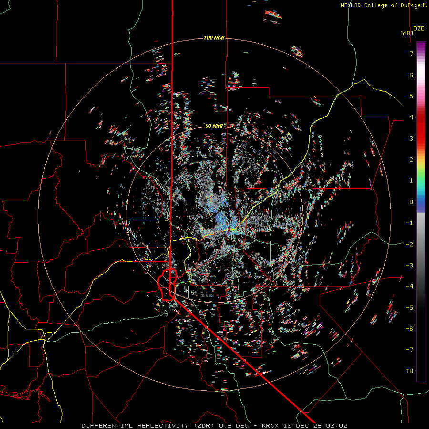Viewport: 429px width, 429px height.
Task: Click the -6 dB value on color scale
Action: click(409, 329)
